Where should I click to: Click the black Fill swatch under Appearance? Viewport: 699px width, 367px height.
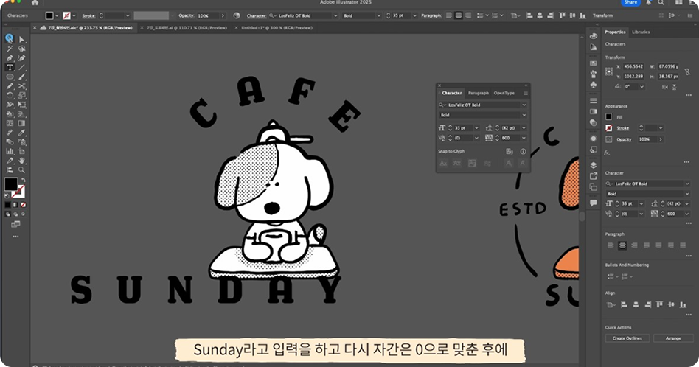coord(609,116)
